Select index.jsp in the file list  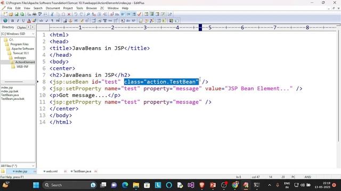tap(7, 88)
